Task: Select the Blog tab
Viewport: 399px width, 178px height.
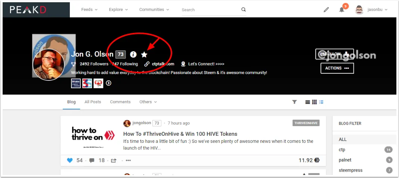Action: 71,102
